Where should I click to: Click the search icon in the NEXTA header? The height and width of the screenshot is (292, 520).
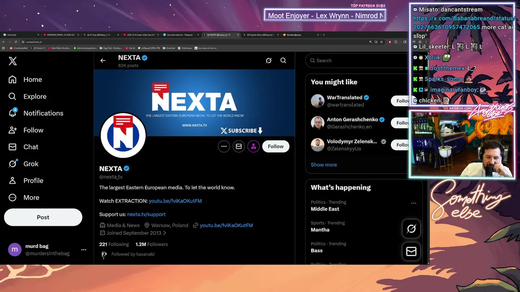tap(283, 60)
